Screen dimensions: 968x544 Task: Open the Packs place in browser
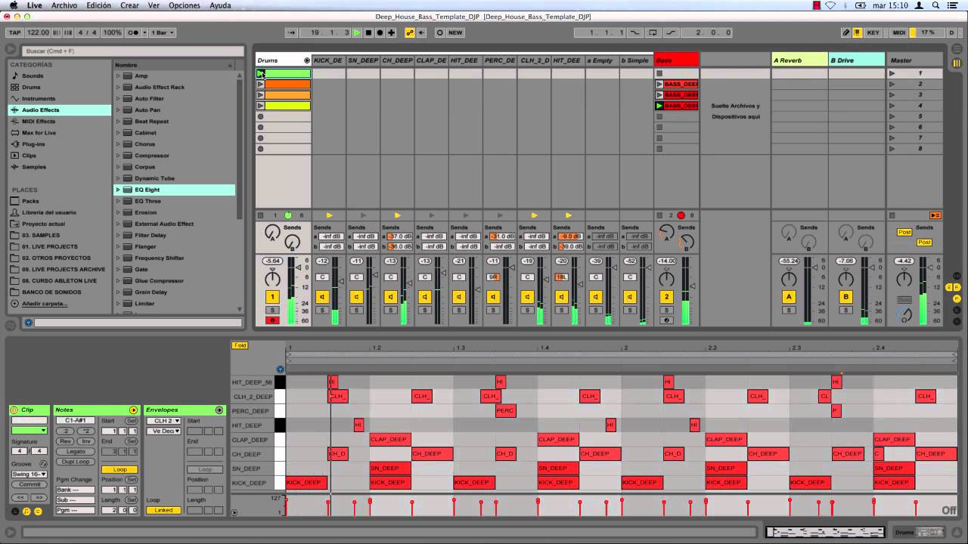click(x=30, y=201)
